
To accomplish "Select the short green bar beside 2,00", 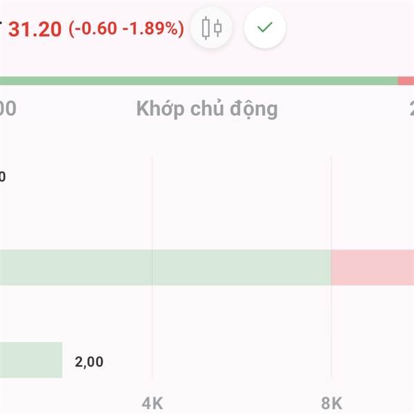I will 31,360.
